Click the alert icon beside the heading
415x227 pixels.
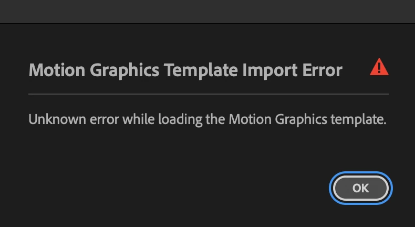379,67
